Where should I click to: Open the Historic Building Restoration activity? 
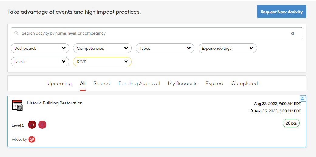click(x=55, y=103)
